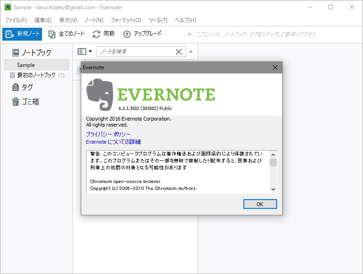The width and height of the screenshot is (363, 274).
Task: Minimize the Evernote main window
Action: [310, 7]
